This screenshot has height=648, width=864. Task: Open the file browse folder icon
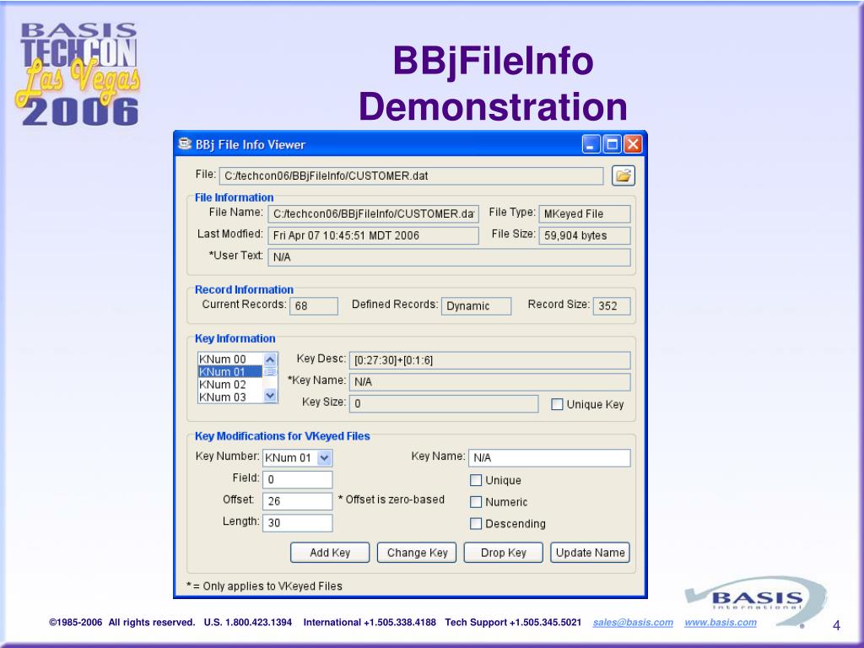point(624,175)
